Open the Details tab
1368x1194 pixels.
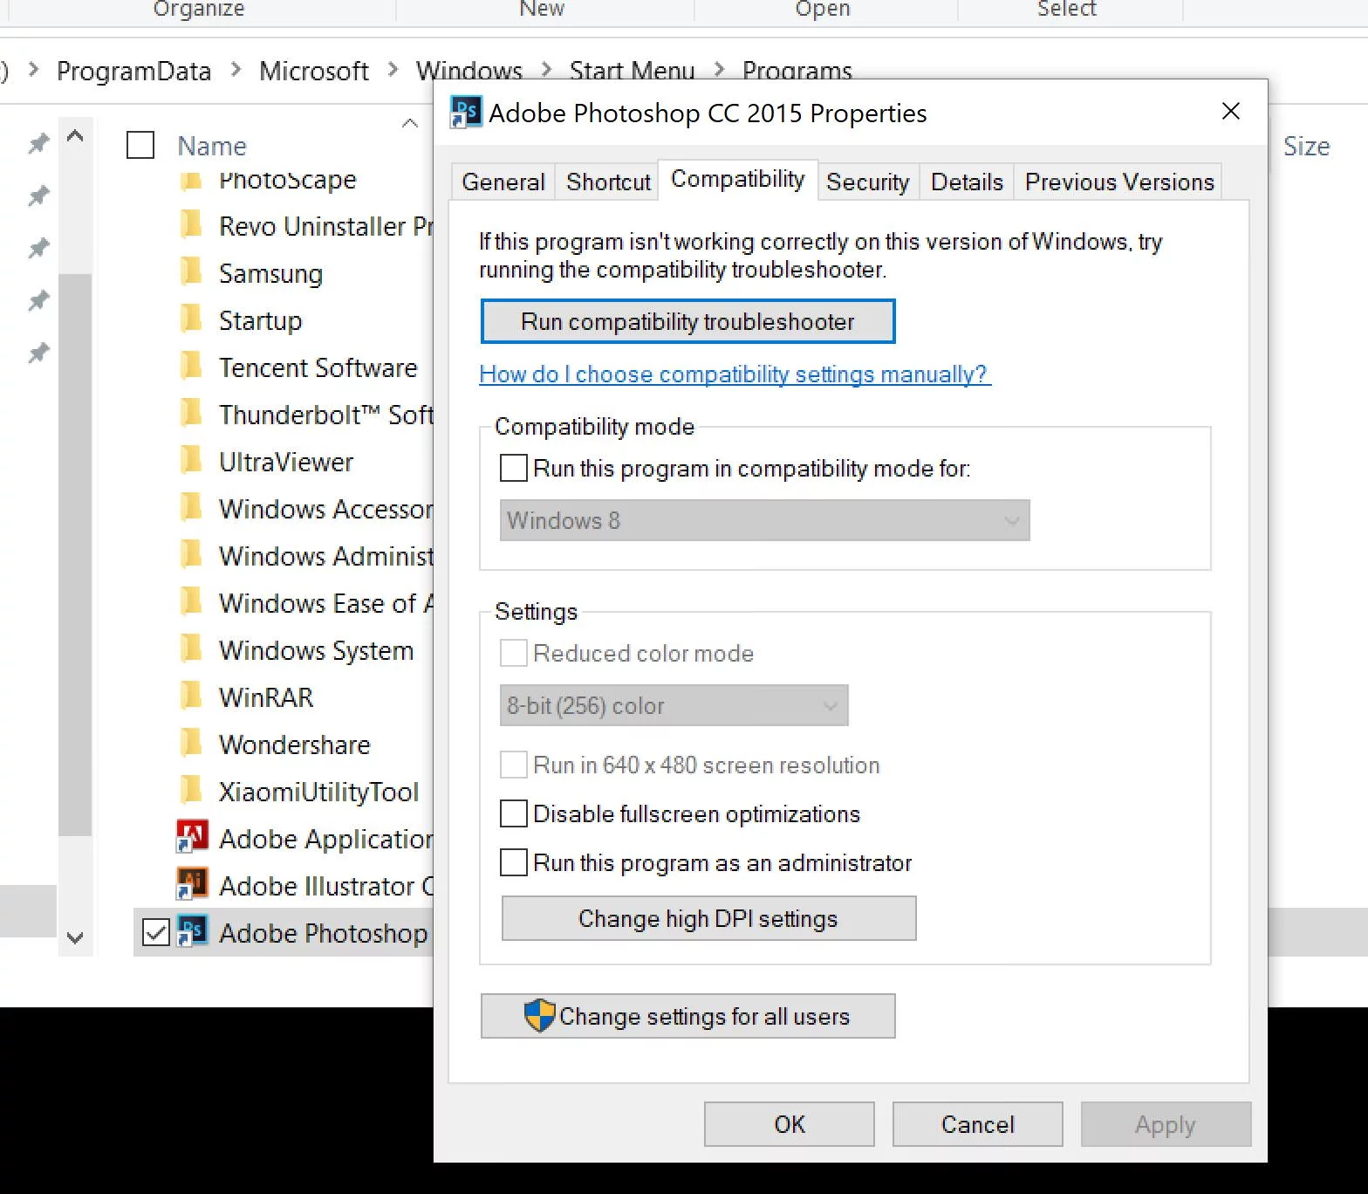pyautogui.click(x=967, y=182)
